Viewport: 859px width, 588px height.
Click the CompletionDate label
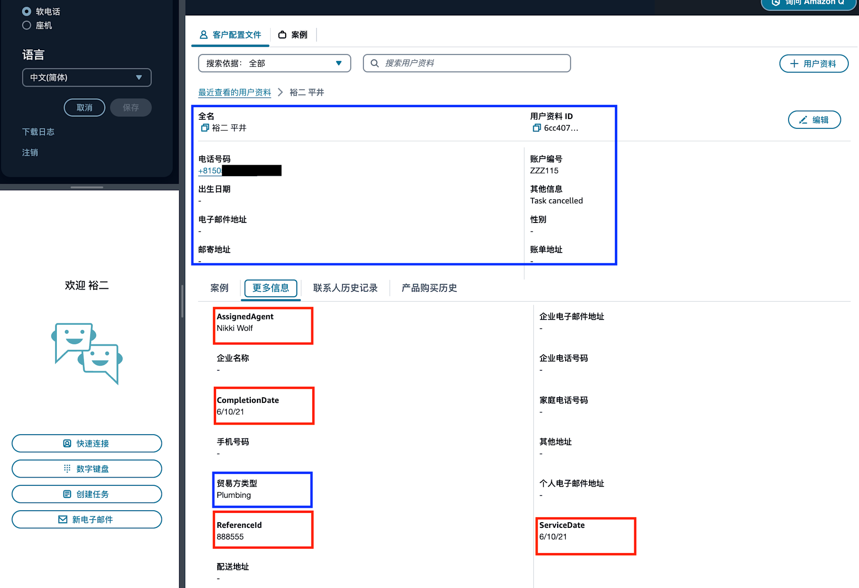(x=248, y=400)
